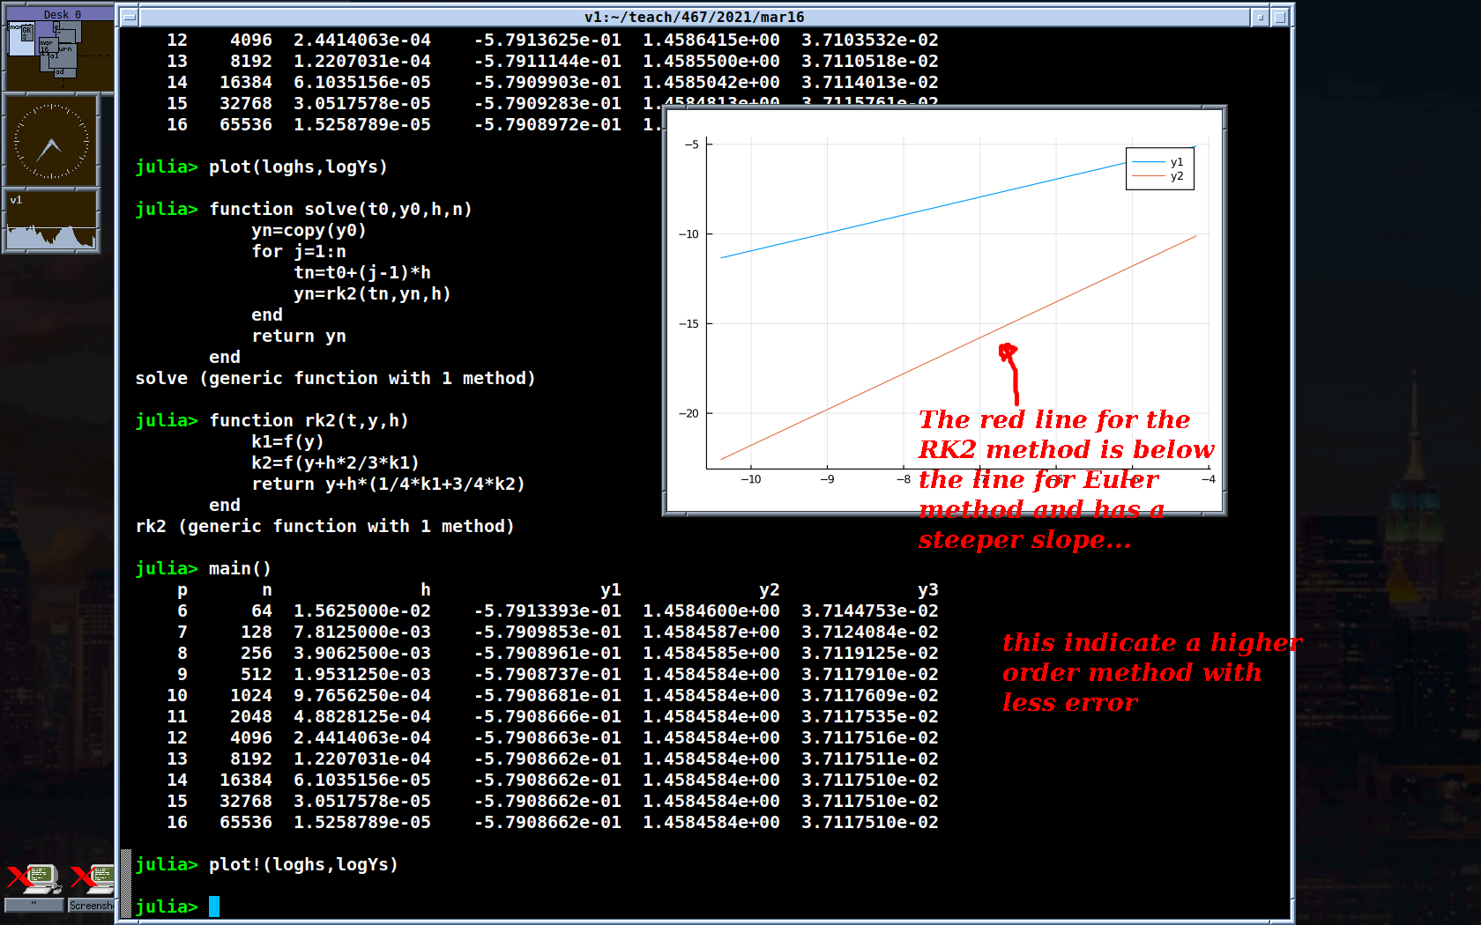Click the Screenshot icon label
The width and height of the screenshot is (1481, 925).
tap(92, 905)
